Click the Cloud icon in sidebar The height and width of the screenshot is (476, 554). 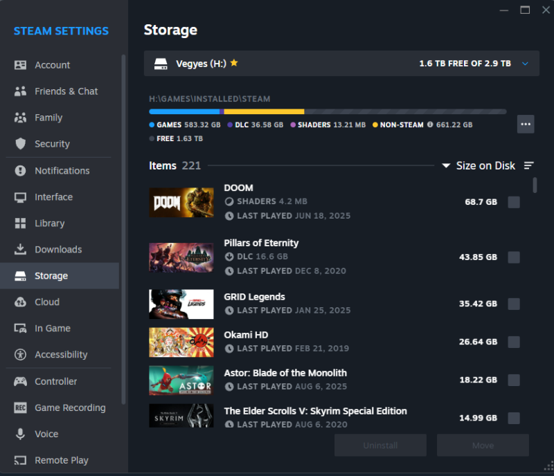coord(20,302)
